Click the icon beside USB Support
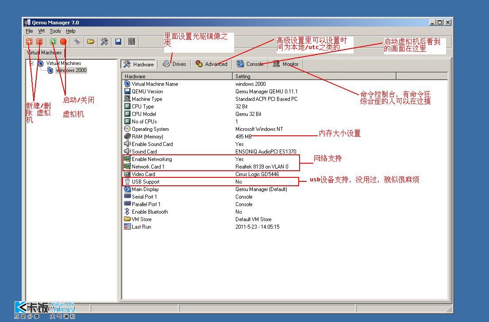 [127, 181]
